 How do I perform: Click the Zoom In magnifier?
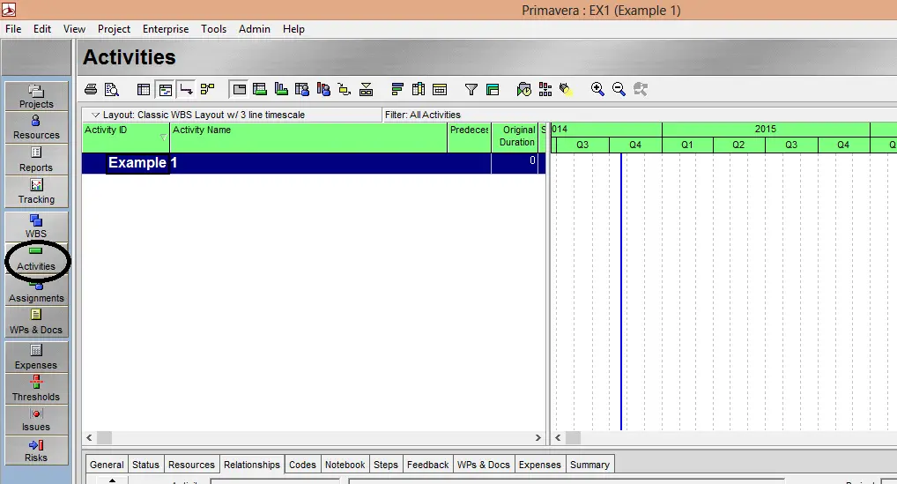coord(597,89)
